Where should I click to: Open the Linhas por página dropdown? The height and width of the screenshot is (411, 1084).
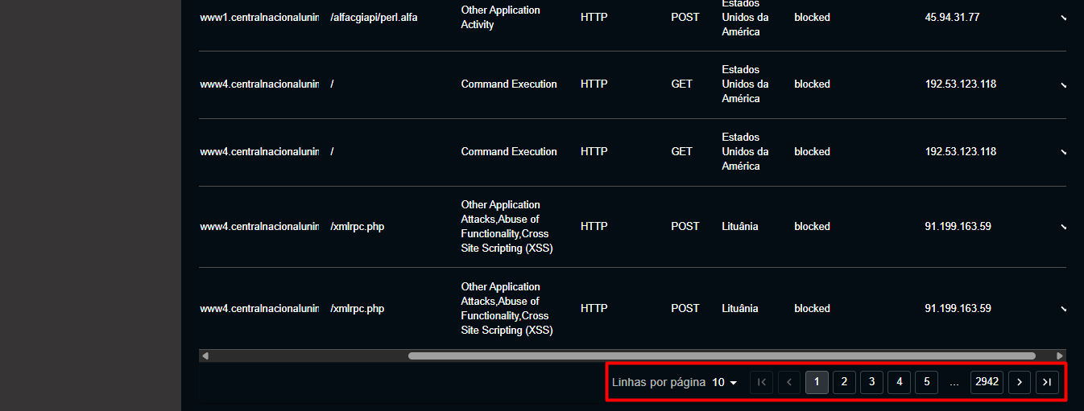pos(725,382)
